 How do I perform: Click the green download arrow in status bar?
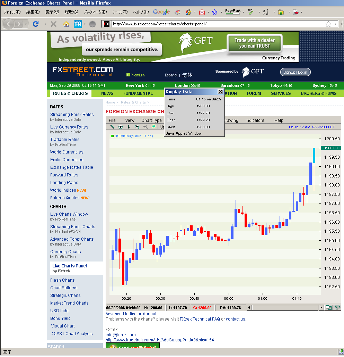pyautogui.click(x=341, y=352)
